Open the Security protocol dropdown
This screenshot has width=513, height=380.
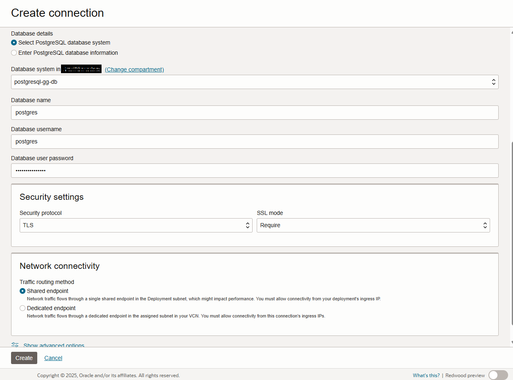(136, 225)
